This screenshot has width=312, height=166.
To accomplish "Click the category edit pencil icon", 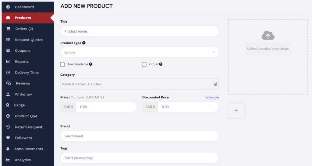I will coord(215,84).
